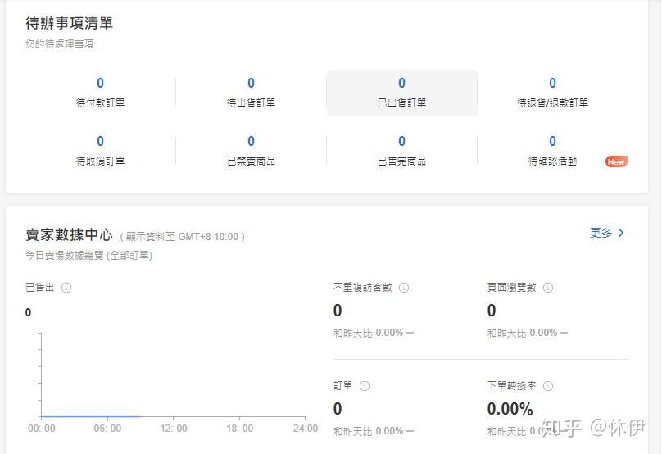Click info icon beside 已售出
662x454 pixels.
(x=66, y=288)
